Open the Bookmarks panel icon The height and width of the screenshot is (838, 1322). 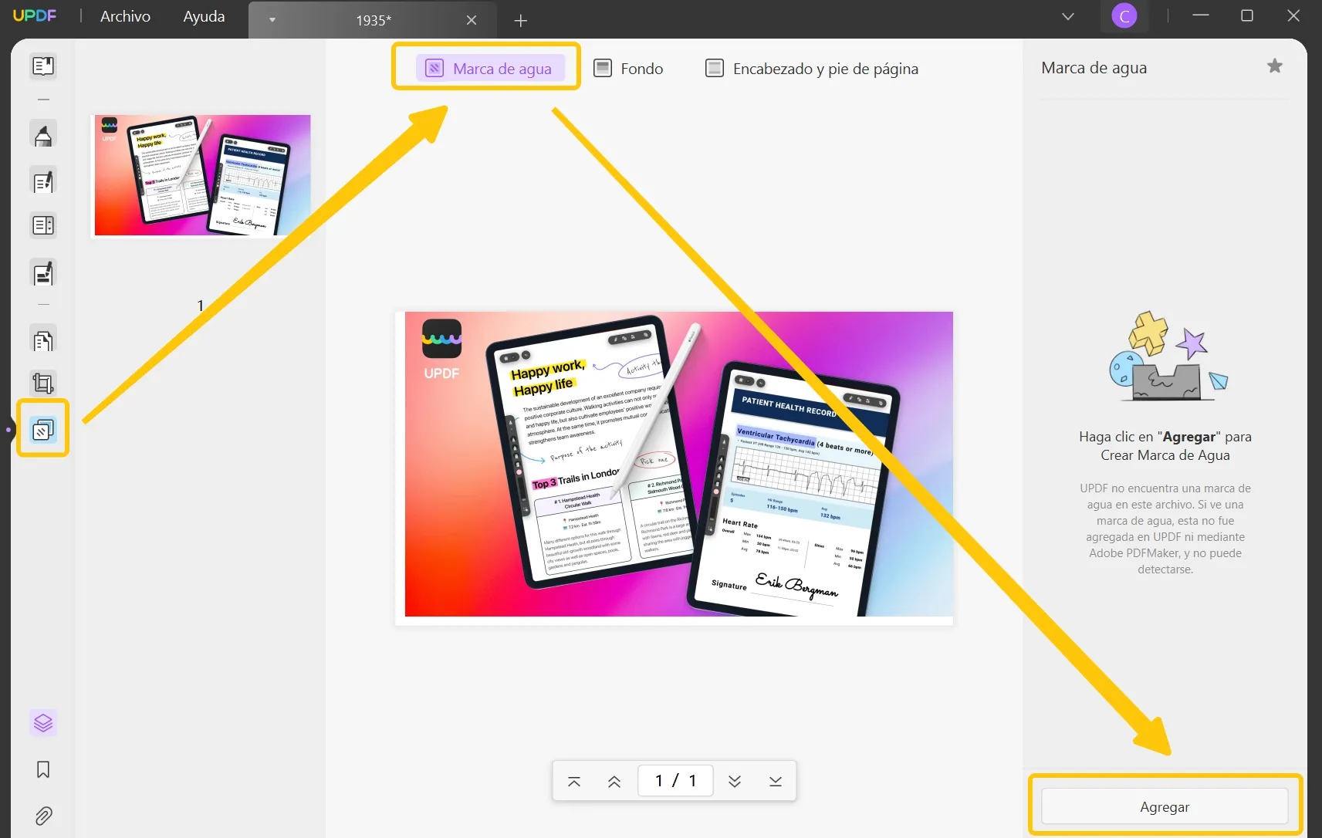click(x=43, y=769)
